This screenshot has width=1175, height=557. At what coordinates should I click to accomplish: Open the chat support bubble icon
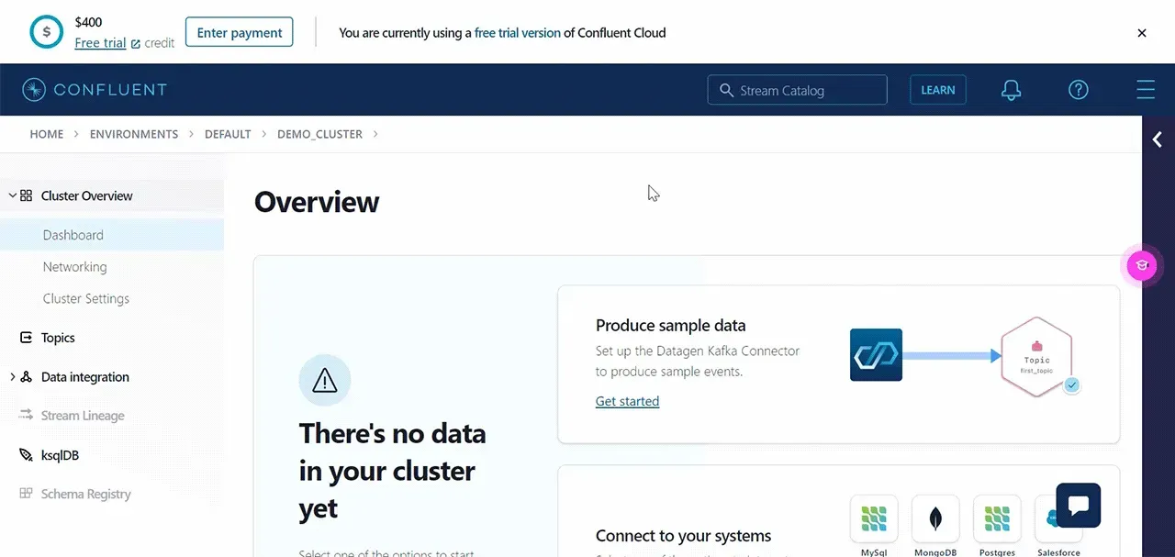(x=1078, y=505)
